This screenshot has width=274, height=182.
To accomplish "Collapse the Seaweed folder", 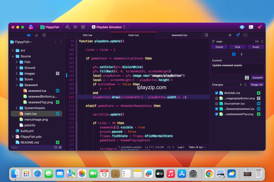I will tap(17, 85).
